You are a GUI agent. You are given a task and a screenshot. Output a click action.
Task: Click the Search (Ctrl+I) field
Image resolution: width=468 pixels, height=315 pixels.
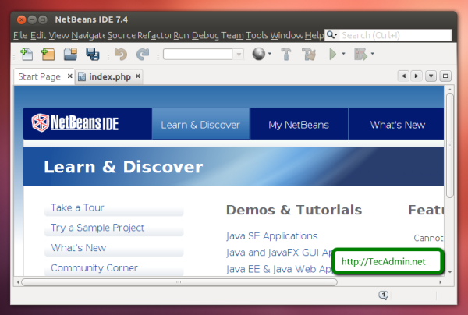pos(395,35)
